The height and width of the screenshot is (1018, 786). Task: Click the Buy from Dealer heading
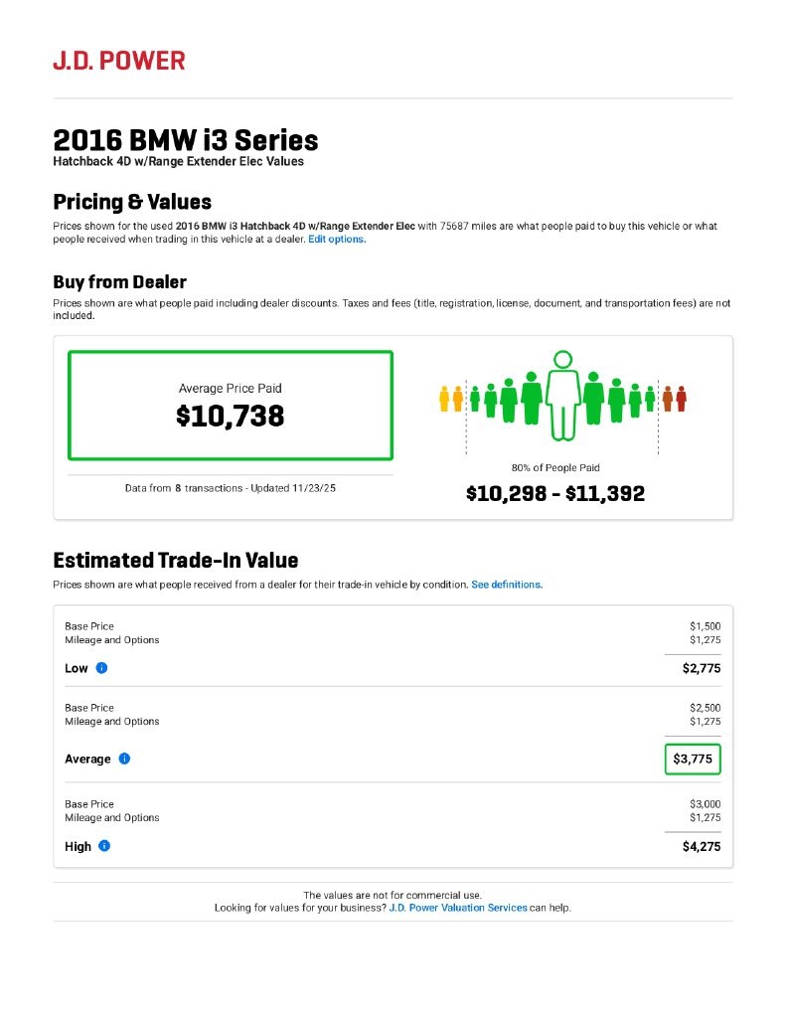(x=119, y=282)
